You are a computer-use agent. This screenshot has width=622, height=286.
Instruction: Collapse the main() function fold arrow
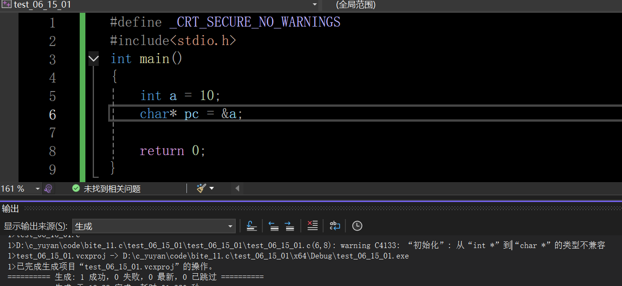93,59
